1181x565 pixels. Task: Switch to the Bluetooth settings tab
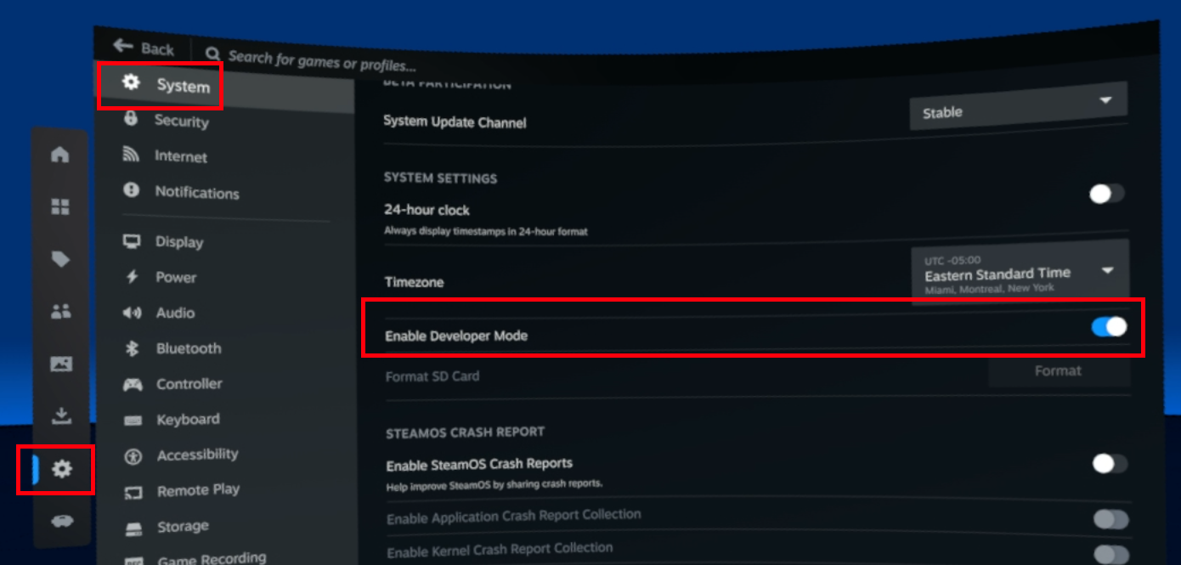pyautogui.click(x=188, y=348)
